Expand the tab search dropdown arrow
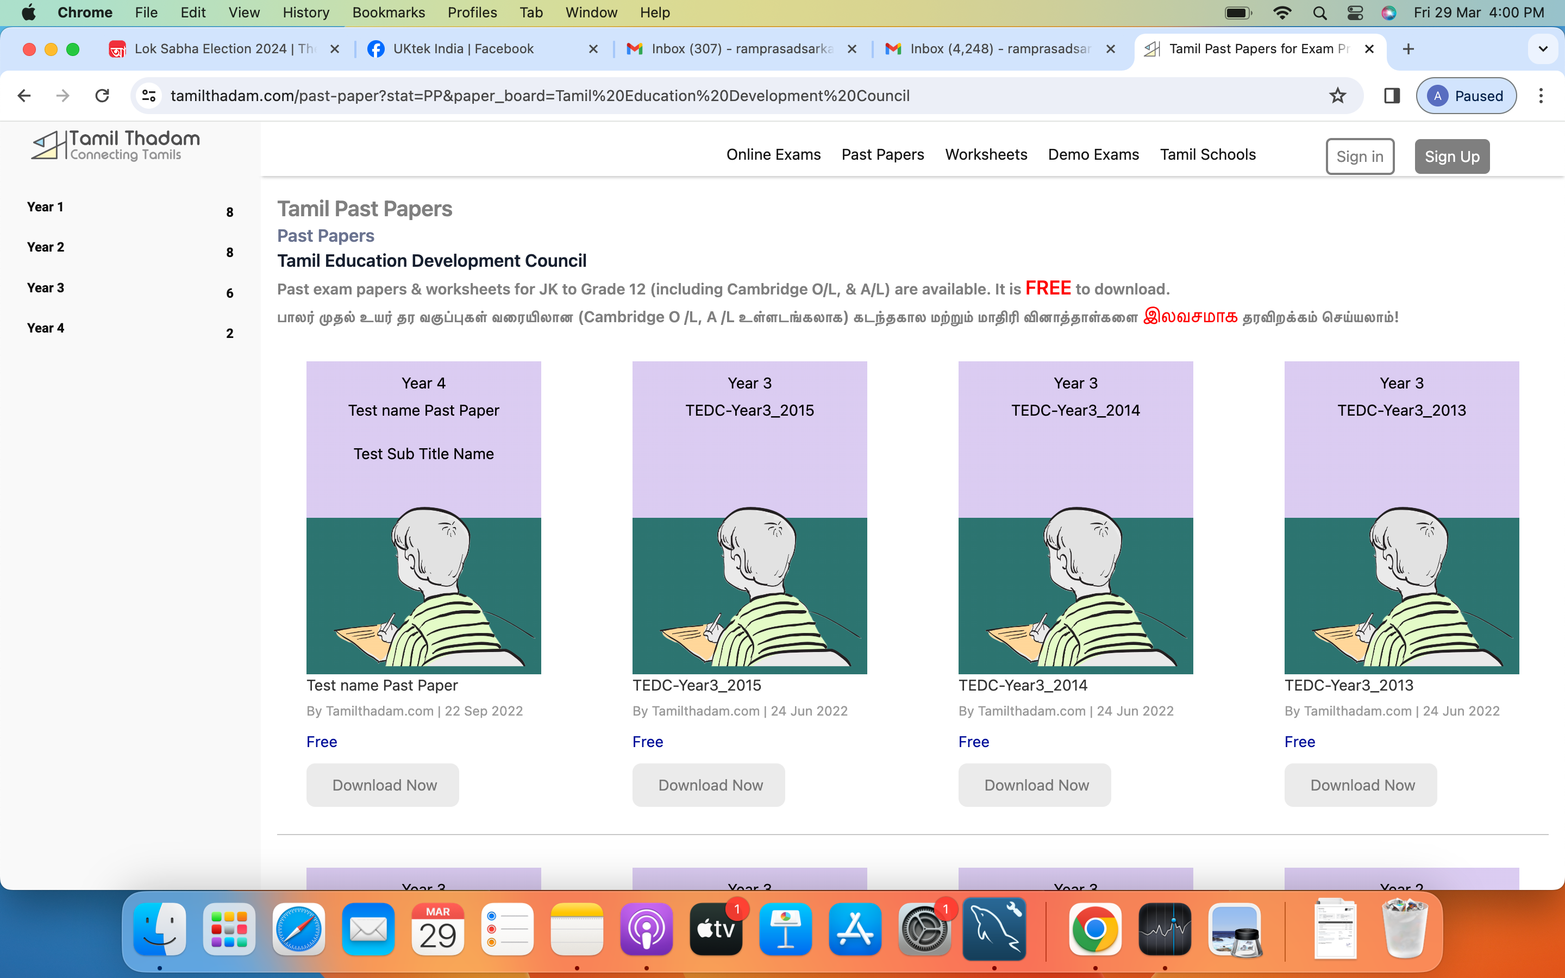Image resolution: width=1565 pixels, height=978 pixels. pyautogui.click(x=1542, y=49)
